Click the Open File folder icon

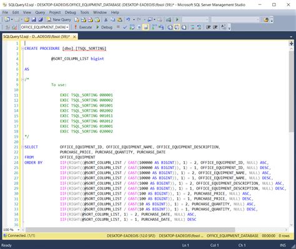tap(27, 20)
